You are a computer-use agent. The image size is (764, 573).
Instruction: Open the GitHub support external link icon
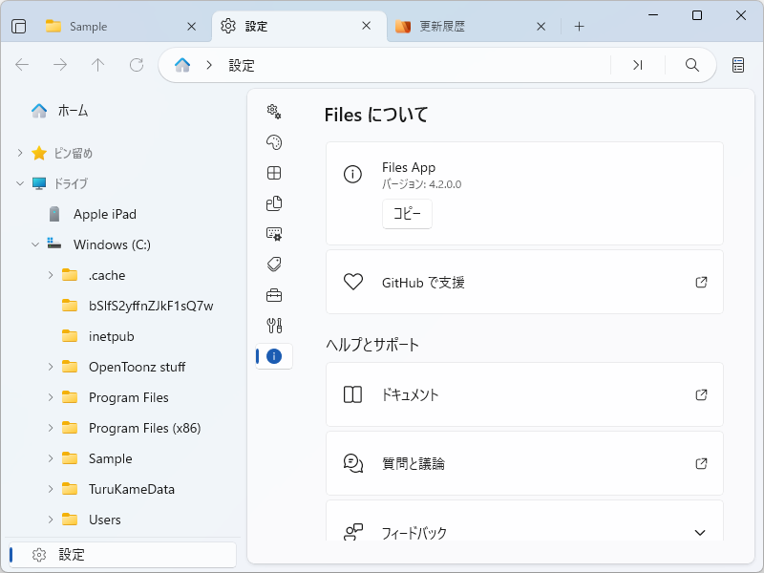(701, 282)
